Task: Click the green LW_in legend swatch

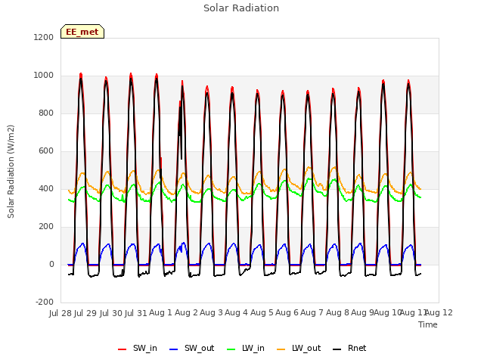Action: pos(231,349)
